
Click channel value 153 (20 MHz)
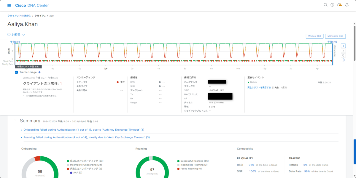(216, 102)
